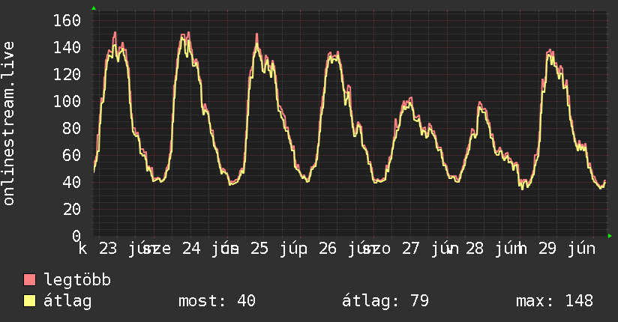The image size is (618, 322).
Task: Click the y-axis label 140
Action: coord(67,48)
